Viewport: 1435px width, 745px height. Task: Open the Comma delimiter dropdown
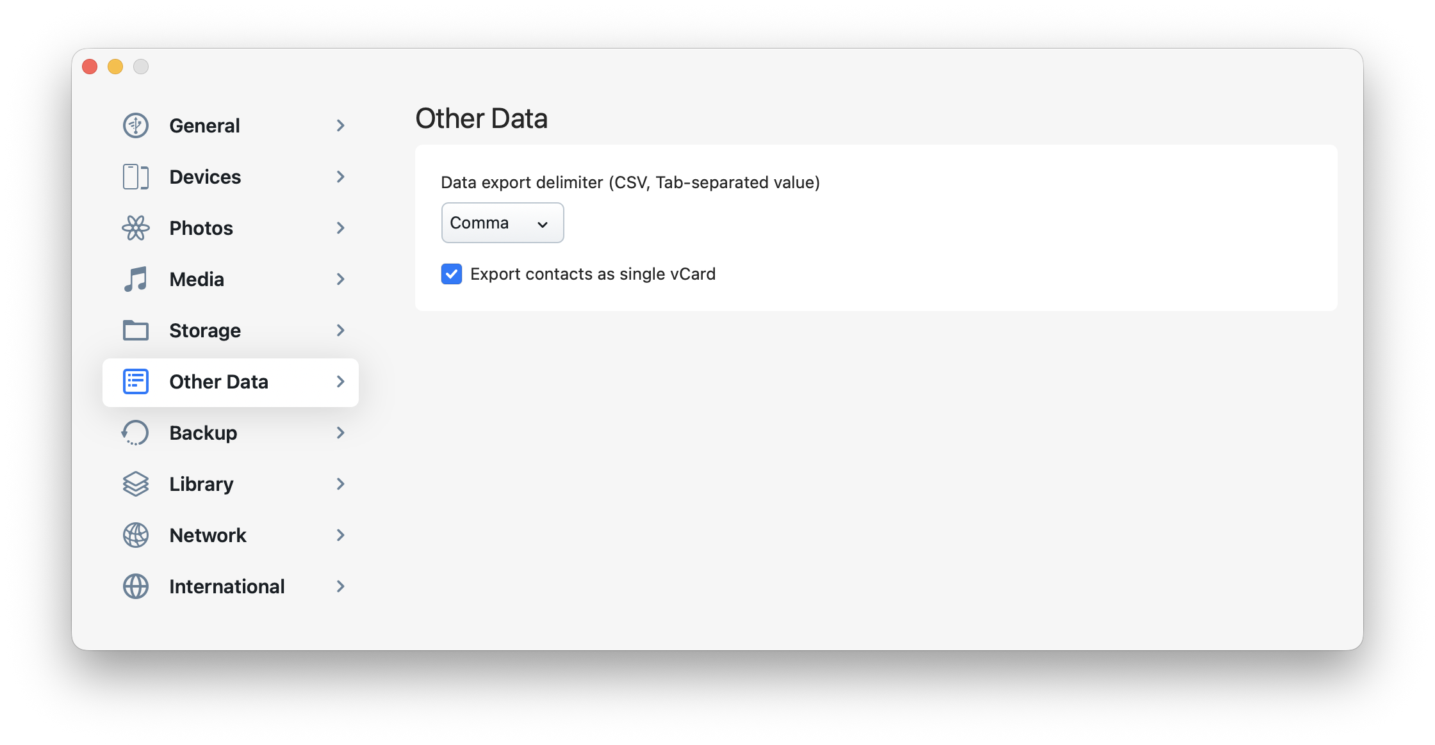[502, 223]
